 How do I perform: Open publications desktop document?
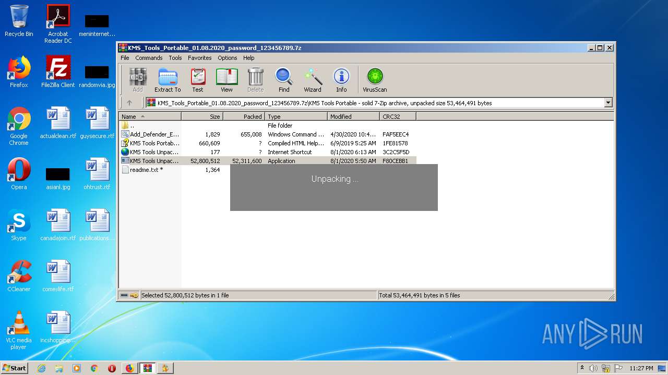(97, 225)
